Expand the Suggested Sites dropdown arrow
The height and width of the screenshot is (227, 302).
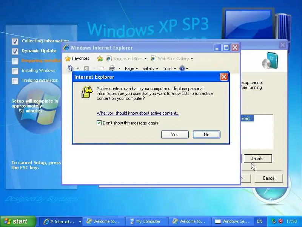point(145,59)
